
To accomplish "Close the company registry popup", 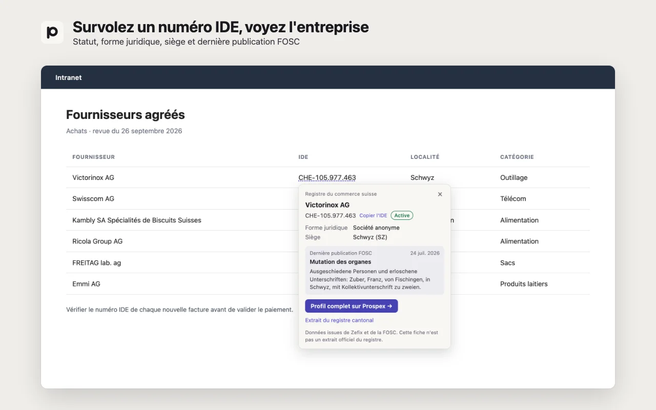I will click(x=440, y=194).
